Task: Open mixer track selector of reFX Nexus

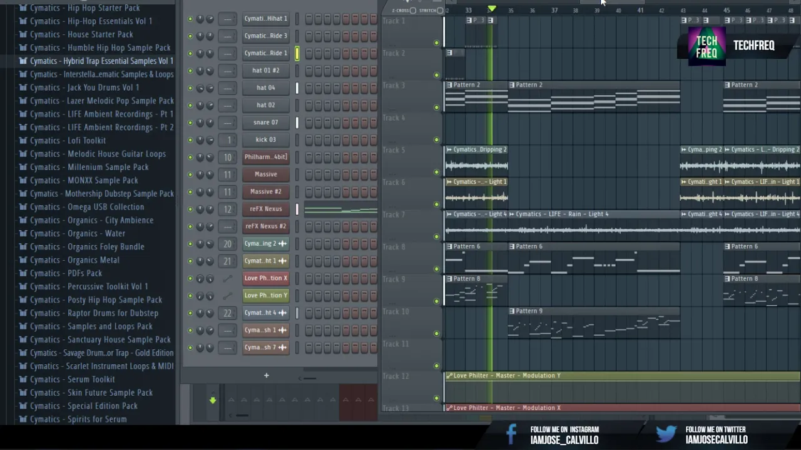Action: pos(228,209)
